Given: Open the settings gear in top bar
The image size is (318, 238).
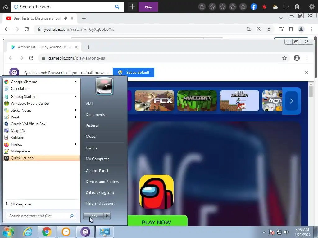Looking at the screenshot, I should pyautogui.click(x=312, y=7).
